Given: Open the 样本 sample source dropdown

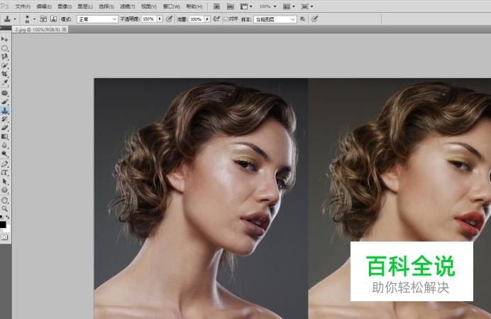Looking at the screenshot, I should [x=275, y=19].
